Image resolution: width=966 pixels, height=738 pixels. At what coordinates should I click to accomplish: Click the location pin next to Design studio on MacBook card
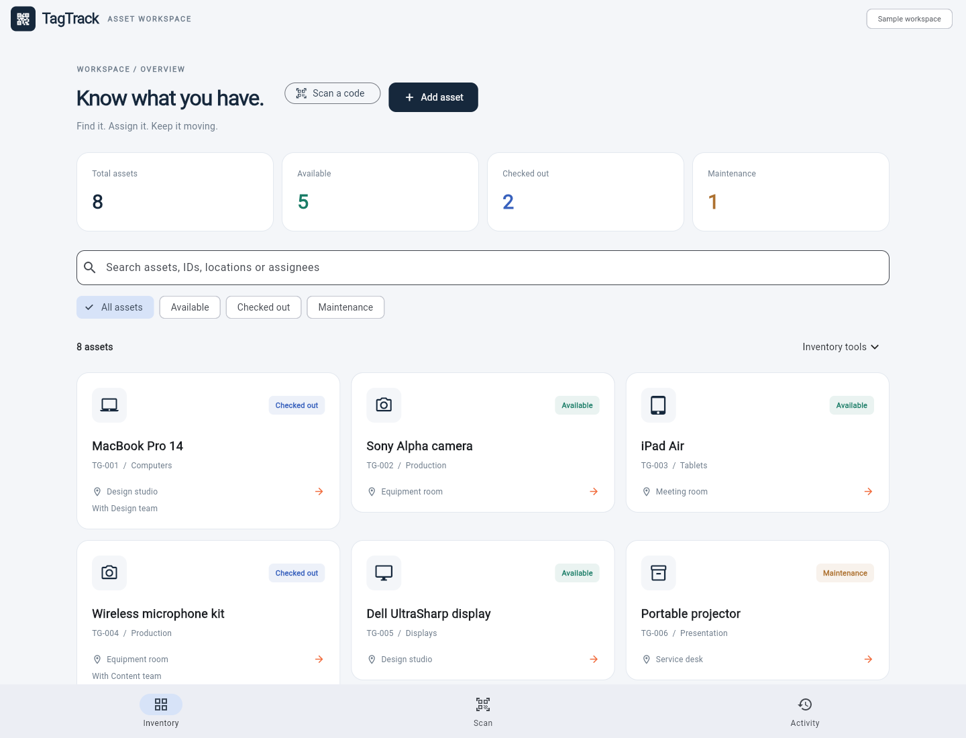97,492
